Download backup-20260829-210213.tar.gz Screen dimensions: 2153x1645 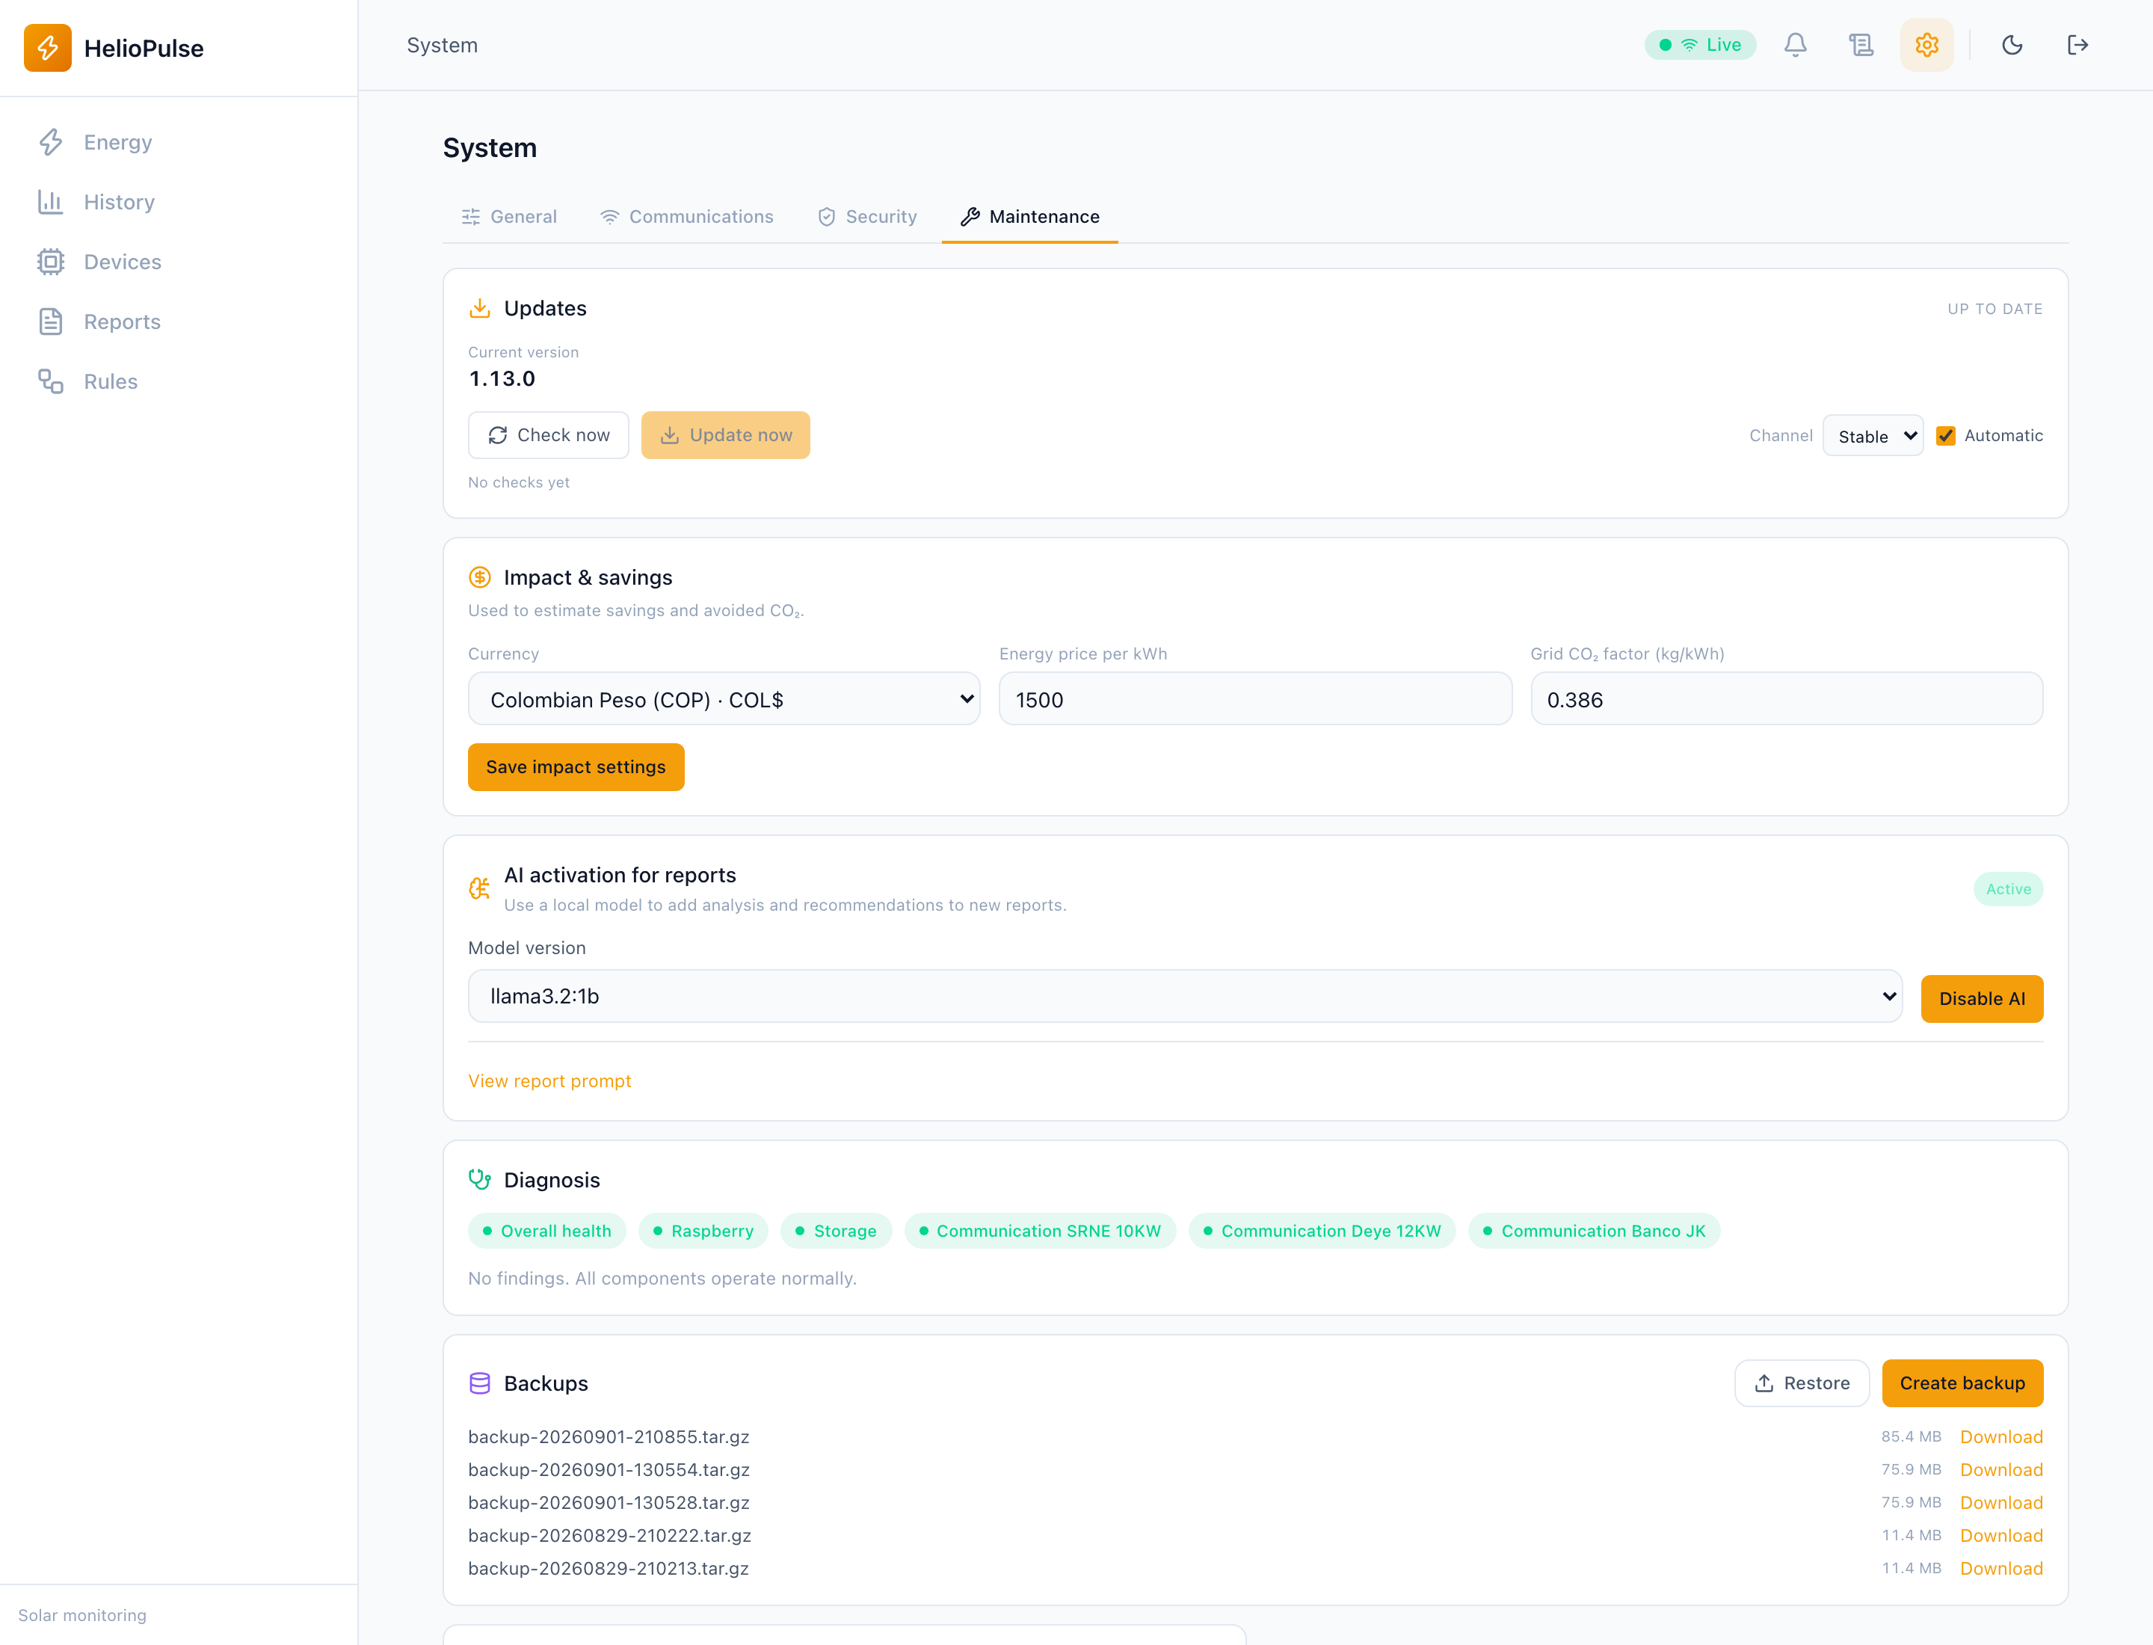pyautogui.click(x=2001, y=1569)
